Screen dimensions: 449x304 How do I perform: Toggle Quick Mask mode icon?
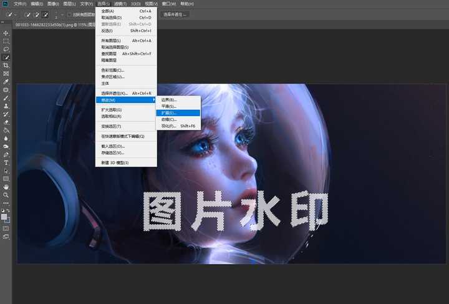tap(6, 228)
